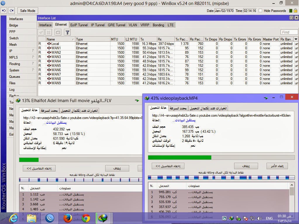Open Firefox from the taskbar
The width and height of the screenshot is (299, 224).
tap(68, 218)
